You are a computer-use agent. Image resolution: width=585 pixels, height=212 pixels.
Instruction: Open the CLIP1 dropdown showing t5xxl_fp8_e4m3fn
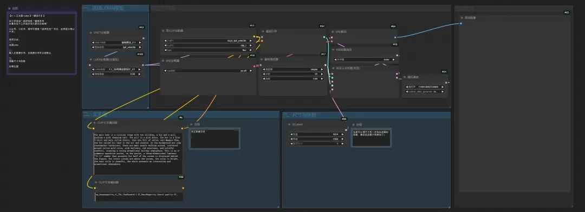point(208,40)
